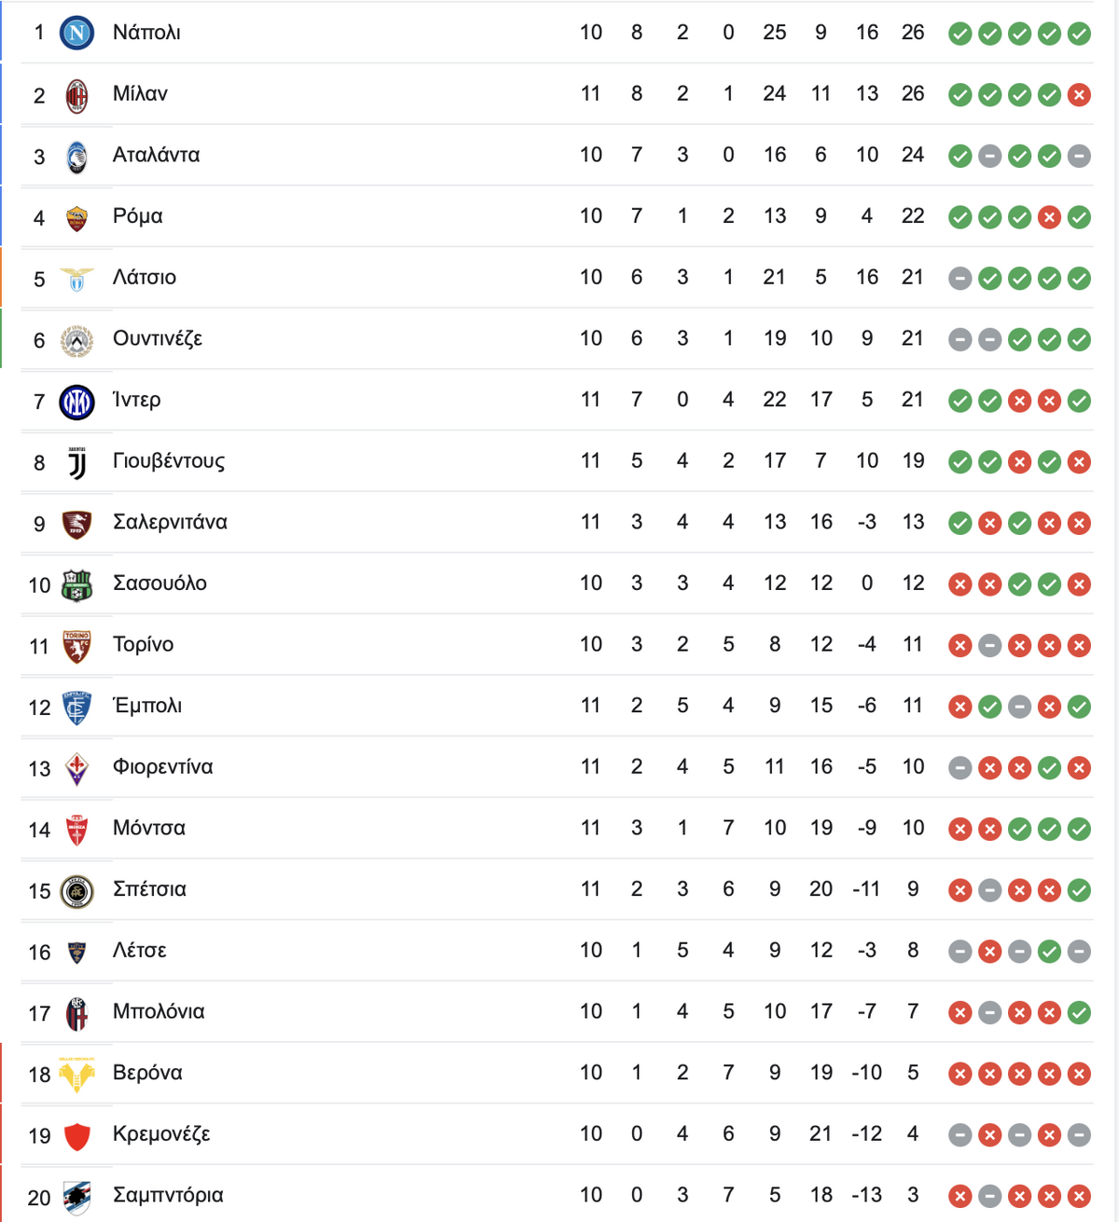The image size is (1119, 1222).
Task: Open the Inter club badge
Action: click(76, 402)
